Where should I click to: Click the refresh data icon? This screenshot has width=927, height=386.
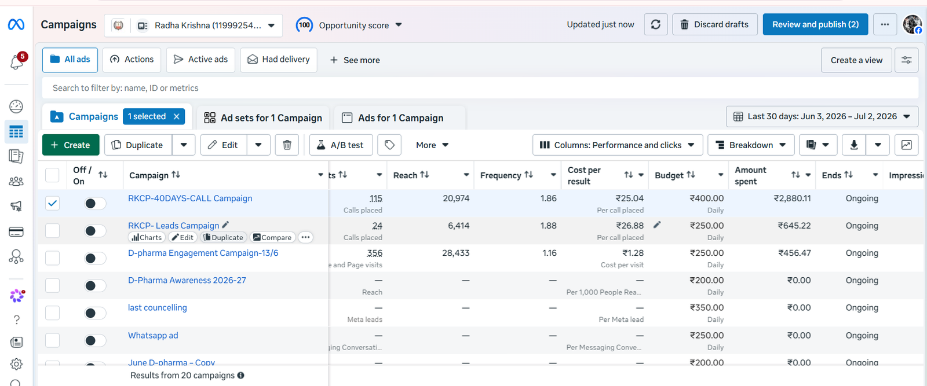656,24
